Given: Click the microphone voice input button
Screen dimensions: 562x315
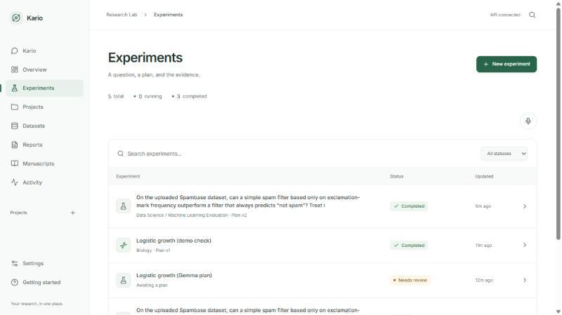Looking at the screenshot, I should [x=528, y=121].
